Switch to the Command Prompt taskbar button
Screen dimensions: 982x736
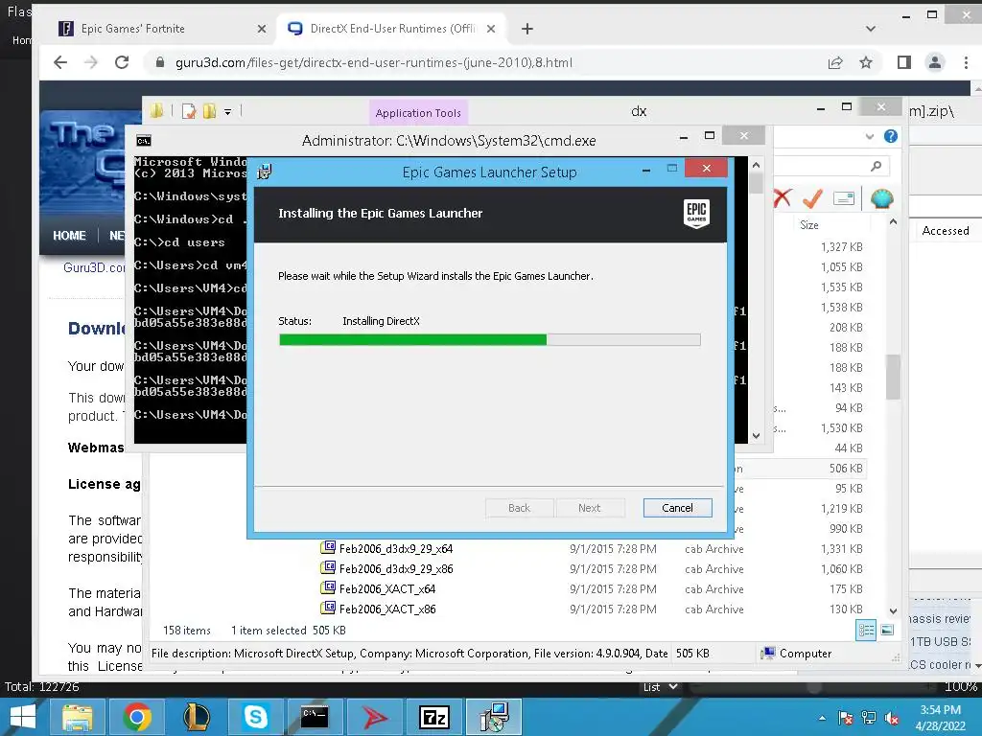(315, 717)
